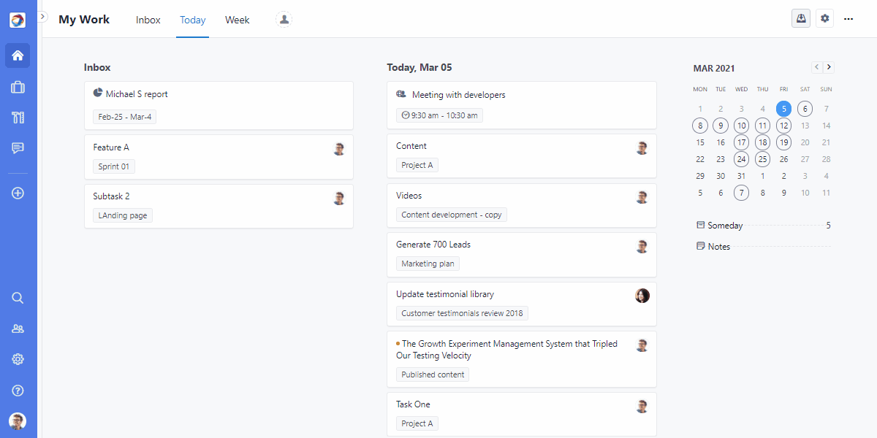Click the assignee avatar on Videos

642,197
